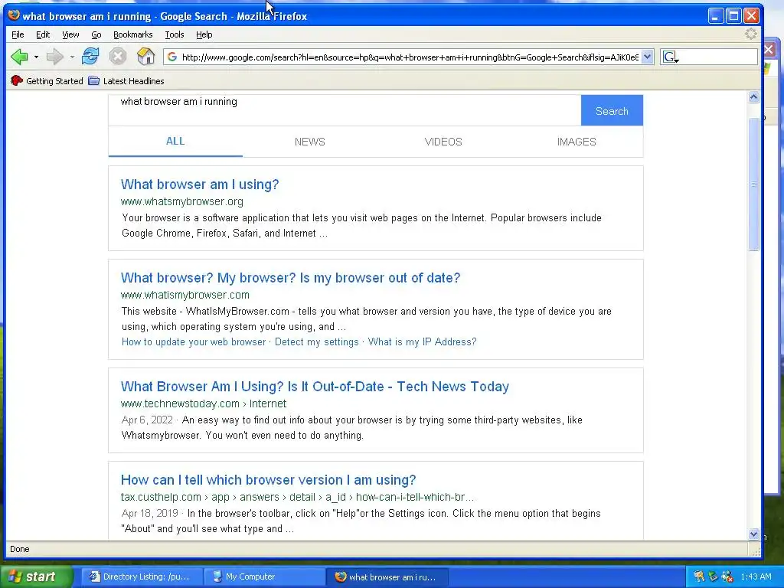Click the first system tray icon
This screenshot has height=588, width=784.
point(699,577)
